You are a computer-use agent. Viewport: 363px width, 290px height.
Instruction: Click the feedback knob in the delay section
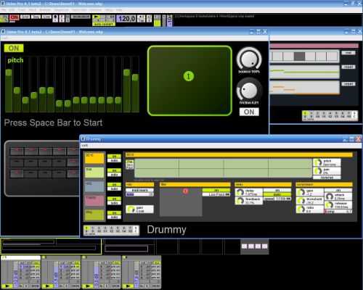[x=240, y=201]
